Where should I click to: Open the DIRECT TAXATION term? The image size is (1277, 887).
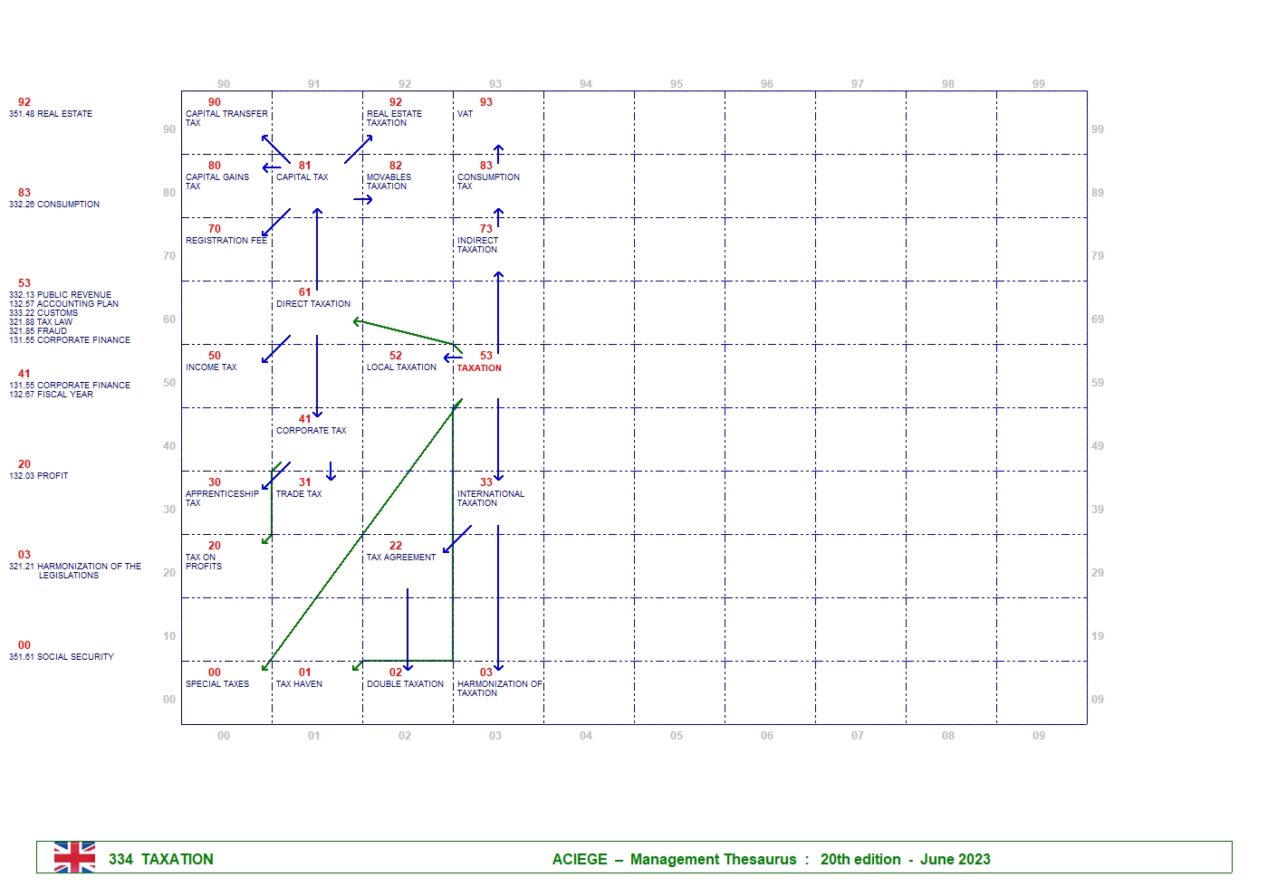point(312,304)
